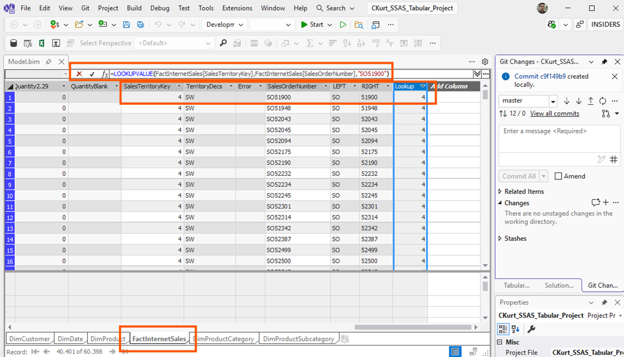Open the Live Share icon
The height and width of the screenshot is (357, 624).
(580, 25)
